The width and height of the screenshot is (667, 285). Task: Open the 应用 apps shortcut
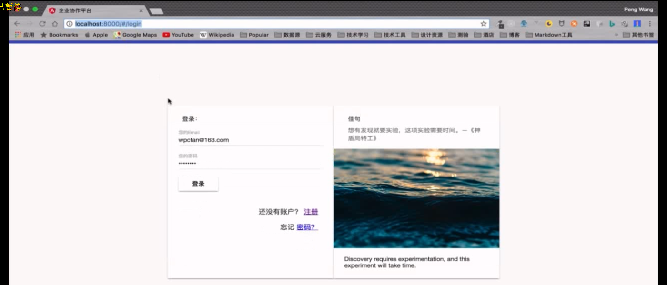24,35
